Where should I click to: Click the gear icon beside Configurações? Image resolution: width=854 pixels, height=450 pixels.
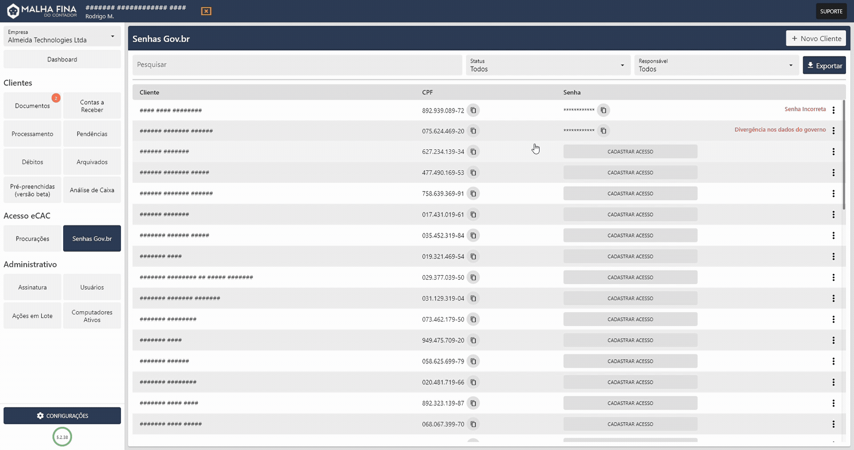click(x=40, y=416)
